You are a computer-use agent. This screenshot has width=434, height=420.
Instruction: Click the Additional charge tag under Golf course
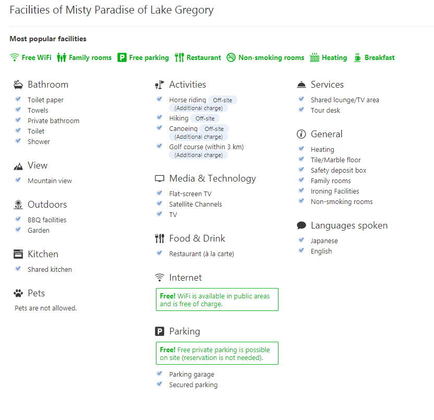tap(198, 155)
